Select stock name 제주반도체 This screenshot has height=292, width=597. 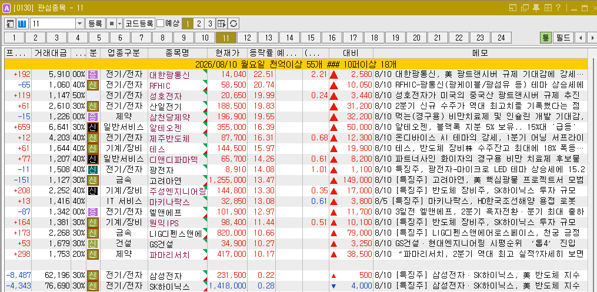click(169, 138)
